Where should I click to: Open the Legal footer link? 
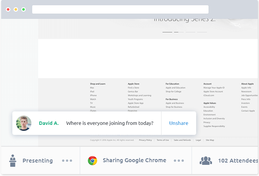point(198,140)
